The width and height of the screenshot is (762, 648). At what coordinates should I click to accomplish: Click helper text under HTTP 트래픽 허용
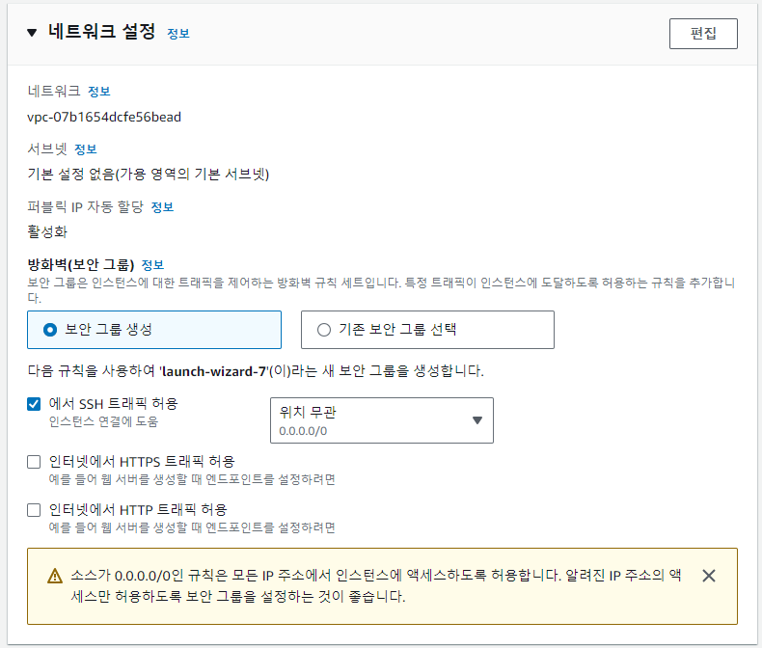[192, 527]
